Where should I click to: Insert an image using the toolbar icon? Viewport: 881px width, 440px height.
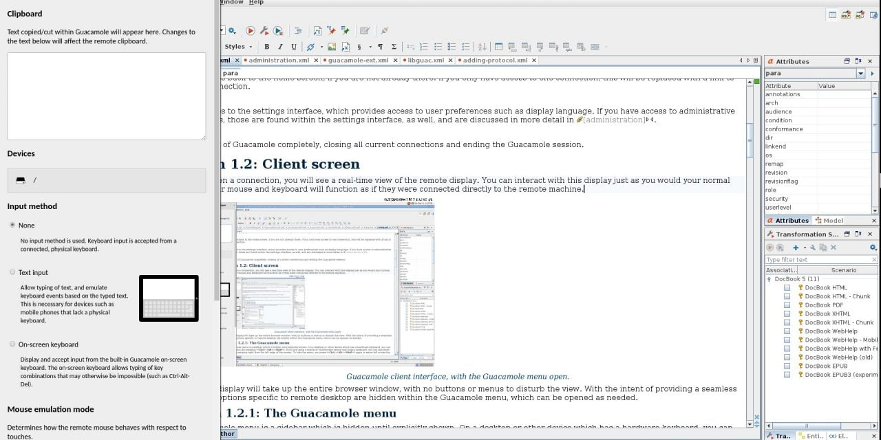tap(332, 47)
